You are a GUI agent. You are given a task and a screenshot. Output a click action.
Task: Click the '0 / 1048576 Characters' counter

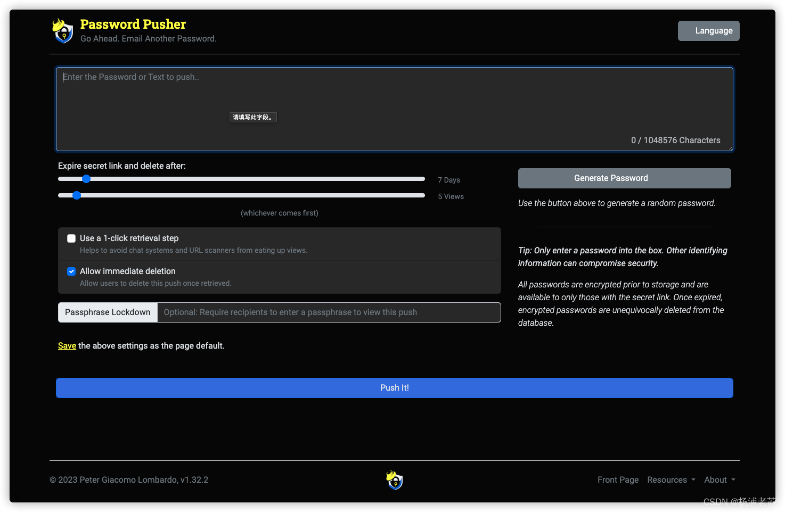pyautogui.click(x=675, y=141)
